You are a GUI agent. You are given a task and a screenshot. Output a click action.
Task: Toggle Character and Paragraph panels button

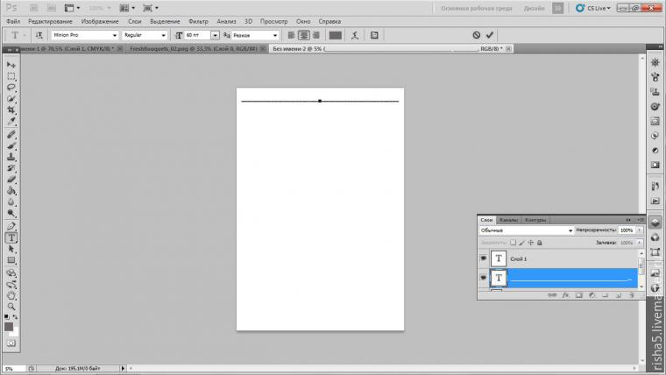pos(374,35)
